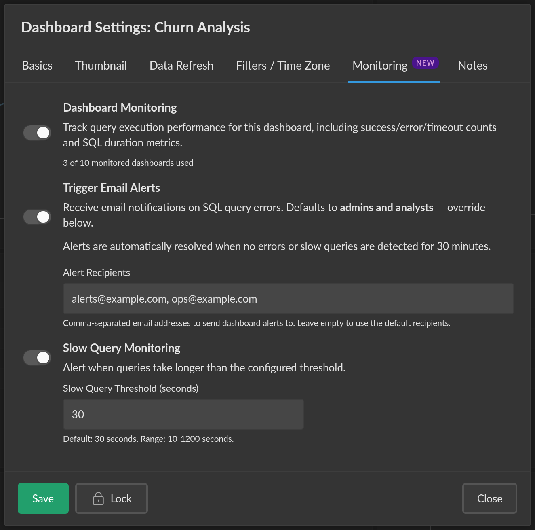
Task: Click the Dashboard Monitoring heading
Action: coord(120,108)
